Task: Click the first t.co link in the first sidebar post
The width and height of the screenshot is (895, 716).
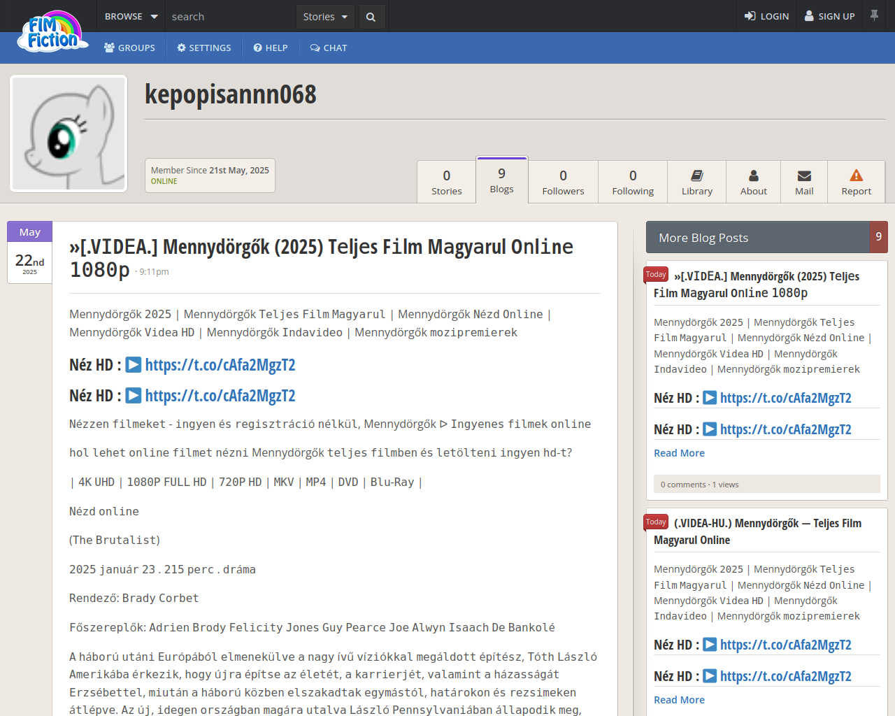Action: pyautogui.click(x=786, y=398)
